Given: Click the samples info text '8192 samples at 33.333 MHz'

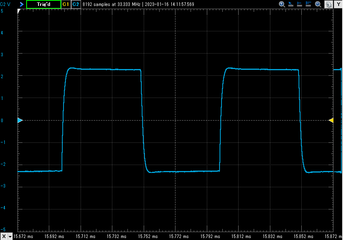Looking at the screenshot, I should [x=111, y=4].
